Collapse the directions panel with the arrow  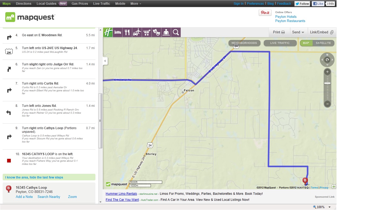coord(105,61)
